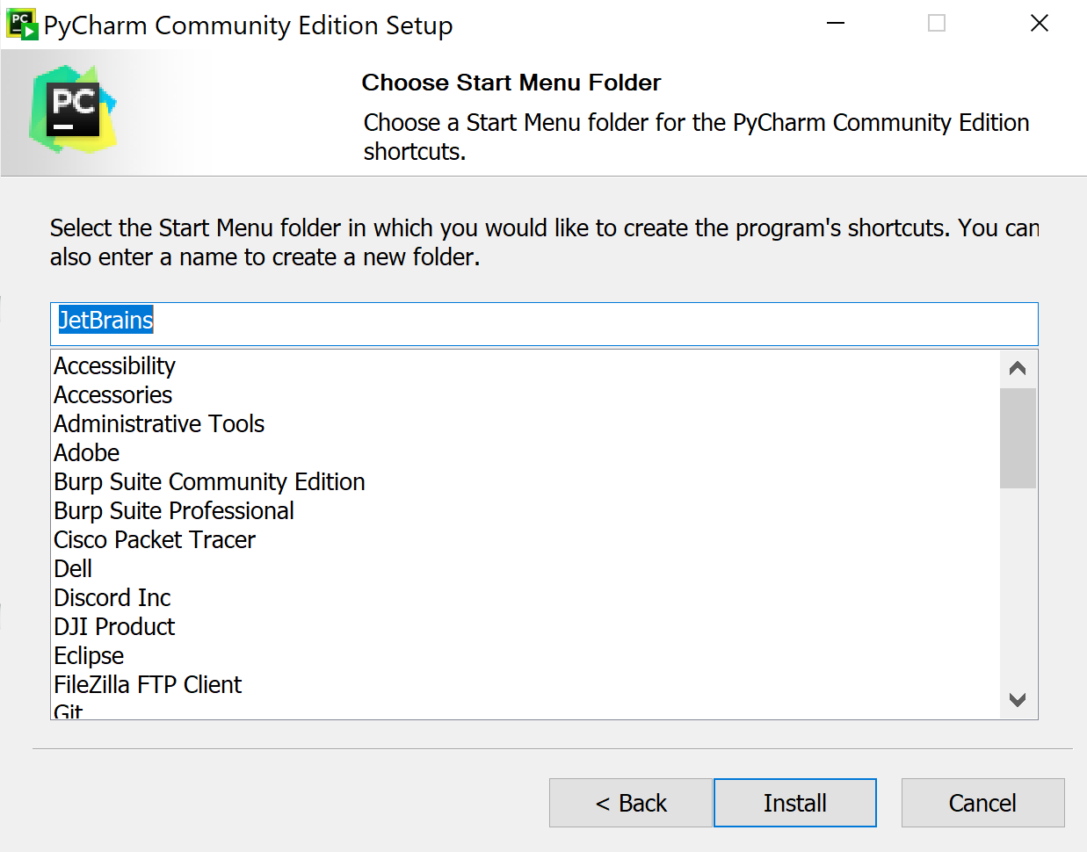Go back to the previous setup step
The image size is (1087, 852).
coord(630,803)
